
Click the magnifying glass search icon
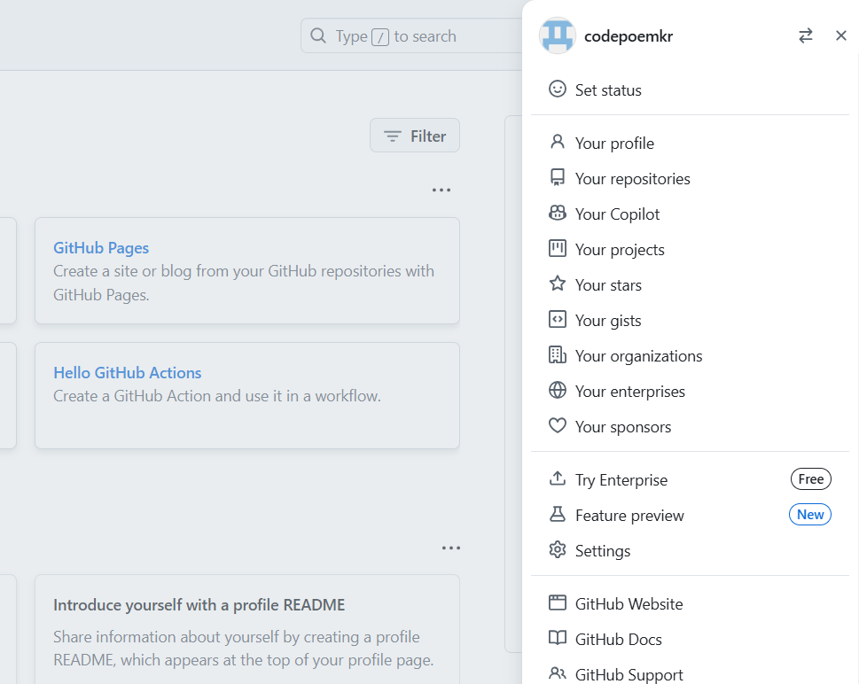(317, 36)
